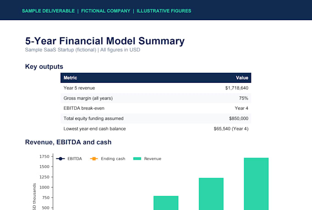Viewport: 312px width, 210px height.
Task: Click the green Revenue legend swatch
Action: [137, 159]
